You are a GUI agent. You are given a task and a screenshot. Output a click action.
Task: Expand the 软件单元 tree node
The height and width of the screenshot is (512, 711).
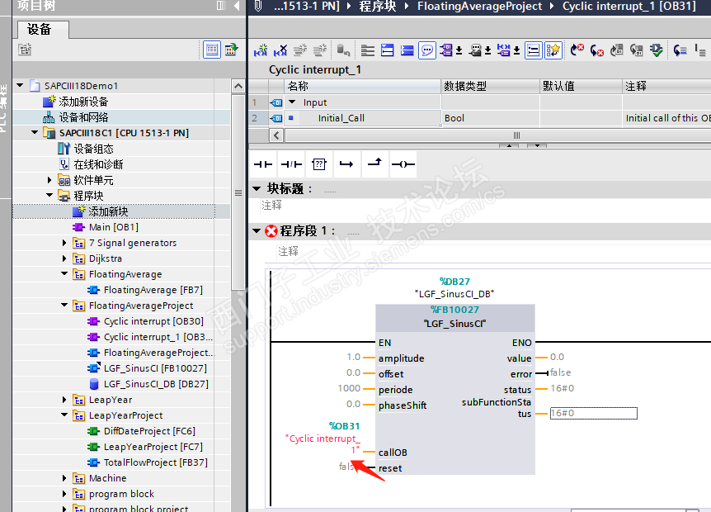click(49, 180)
